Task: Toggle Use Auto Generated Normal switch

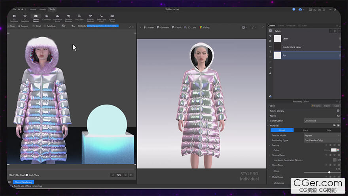Action: tap(335, 160)
